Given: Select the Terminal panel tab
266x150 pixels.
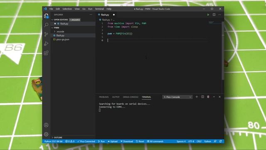Looking at the screenshot, I should 146,97.
